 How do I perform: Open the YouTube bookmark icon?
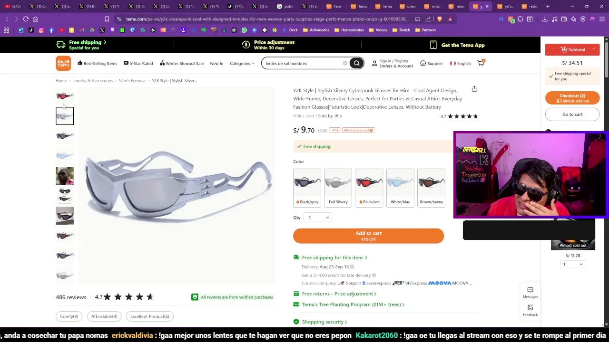(61, 30)
